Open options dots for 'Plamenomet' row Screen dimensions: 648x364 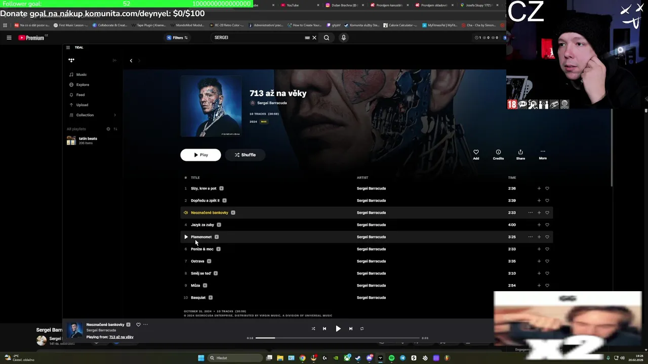click(x=530, y=237)
